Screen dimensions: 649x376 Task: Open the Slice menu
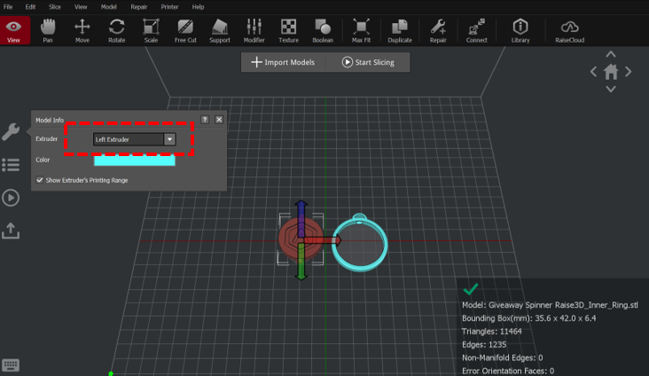pos(55,6)
